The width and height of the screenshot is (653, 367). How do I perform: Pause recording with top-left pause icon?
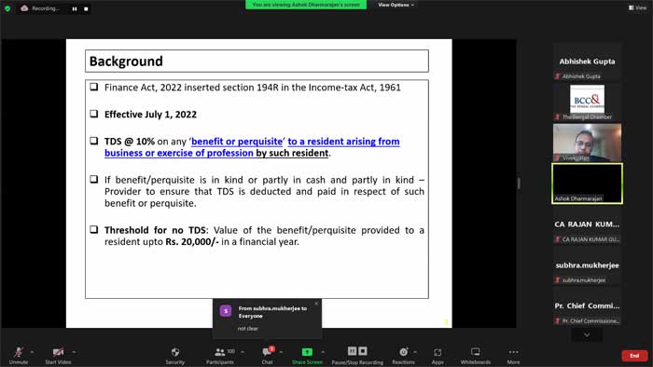click(75, 8)
